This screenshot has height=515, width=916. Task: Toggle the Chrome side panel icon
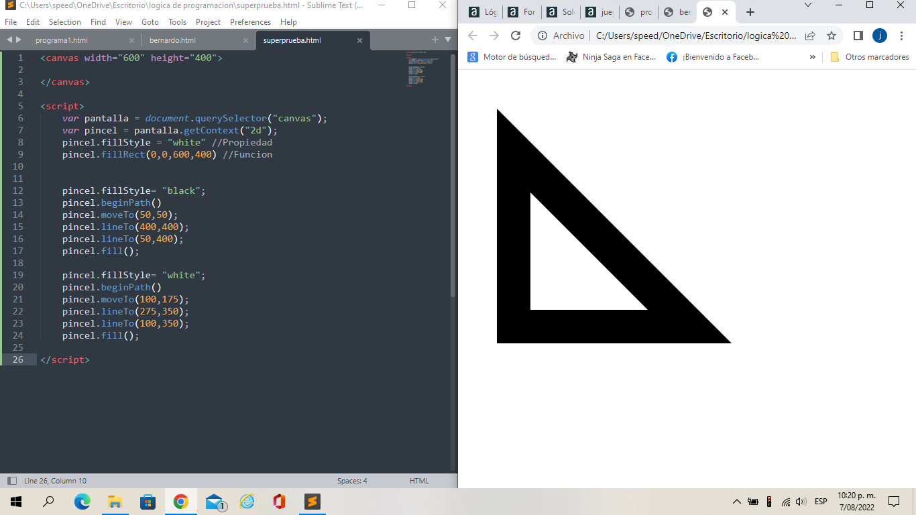pos(858,36)
